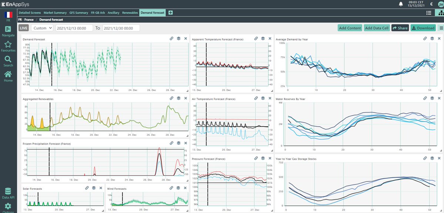Switch to the Ancillary tab

coord(114,13)
